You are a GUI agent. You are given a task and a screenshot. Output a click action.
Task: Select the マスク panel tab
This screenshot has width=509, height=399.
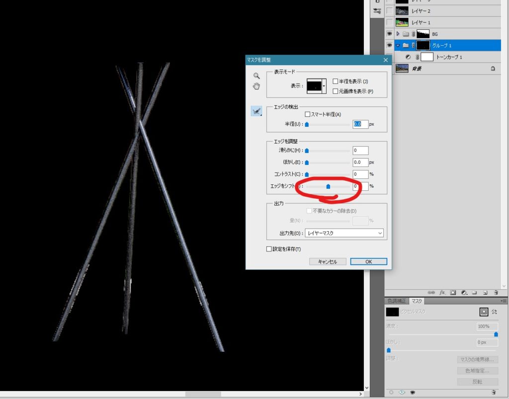click(417, 301)
